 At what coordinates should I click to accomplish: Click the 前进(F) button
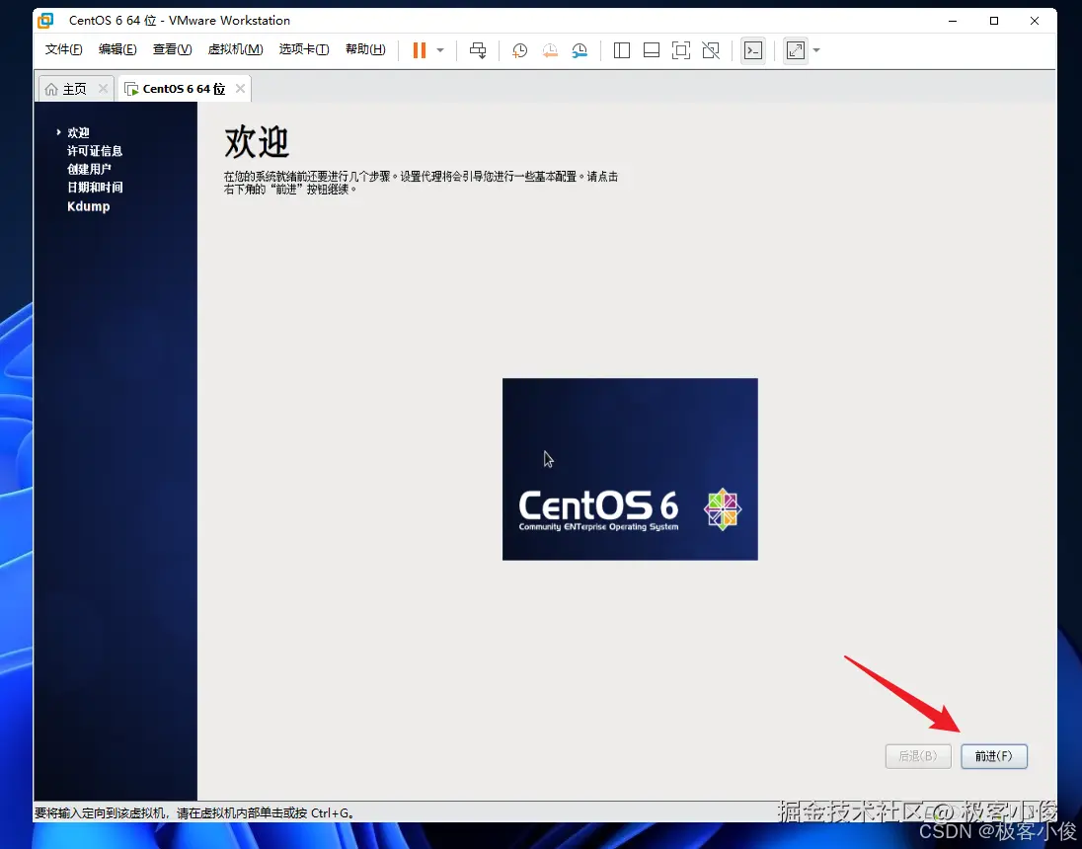pyautogui.click(x=994, y=756)
